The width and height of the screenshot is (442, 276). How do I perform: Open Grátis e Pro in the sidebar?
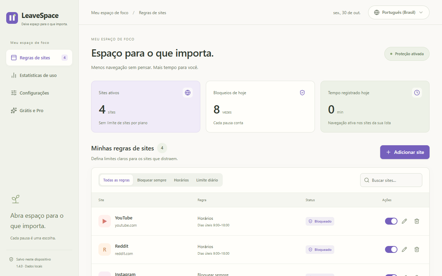39,110
